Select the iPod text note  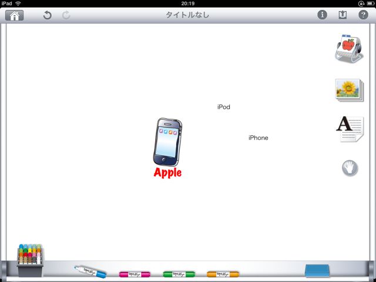click(x=224, y=107)
